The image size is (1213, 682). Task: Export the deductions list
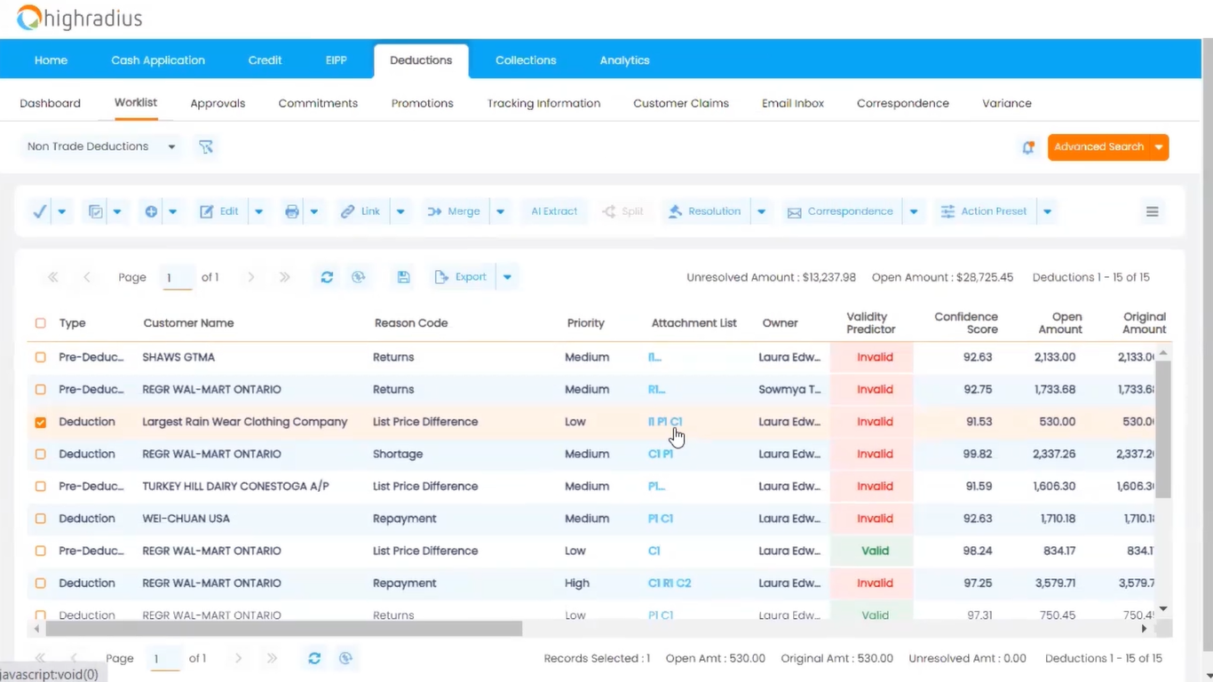[x=461, y=276]
